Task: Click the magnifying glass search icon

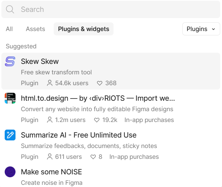Action: [x=10, y=9]
